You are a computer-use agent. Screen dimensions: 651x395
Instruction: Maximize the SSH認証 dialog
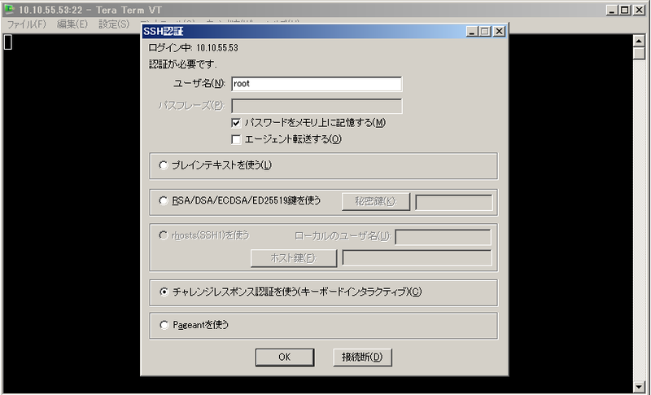484,31
